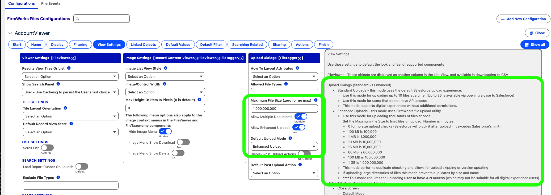This screenshot has width=551, height=195.
Task: Click info icon beside Default Post Upload Action
Action: (300, 165)
